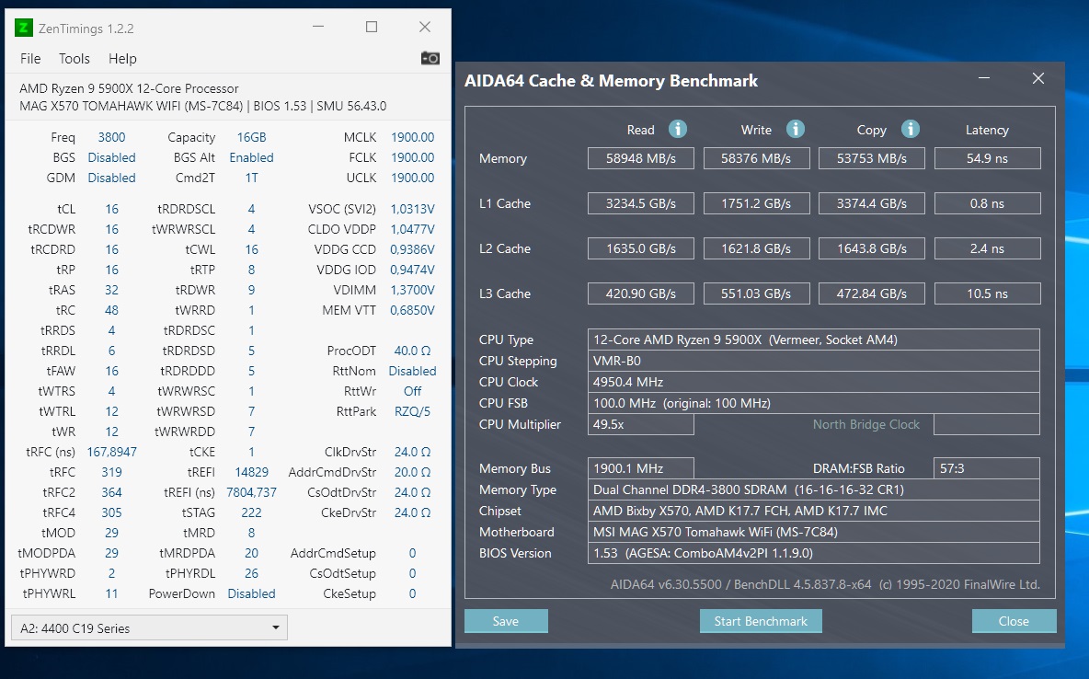Screen dimensions: 1089x679
Task: Click the L3 Cache Write value 551.03 GB/s
Action: (x=756, y=294)
